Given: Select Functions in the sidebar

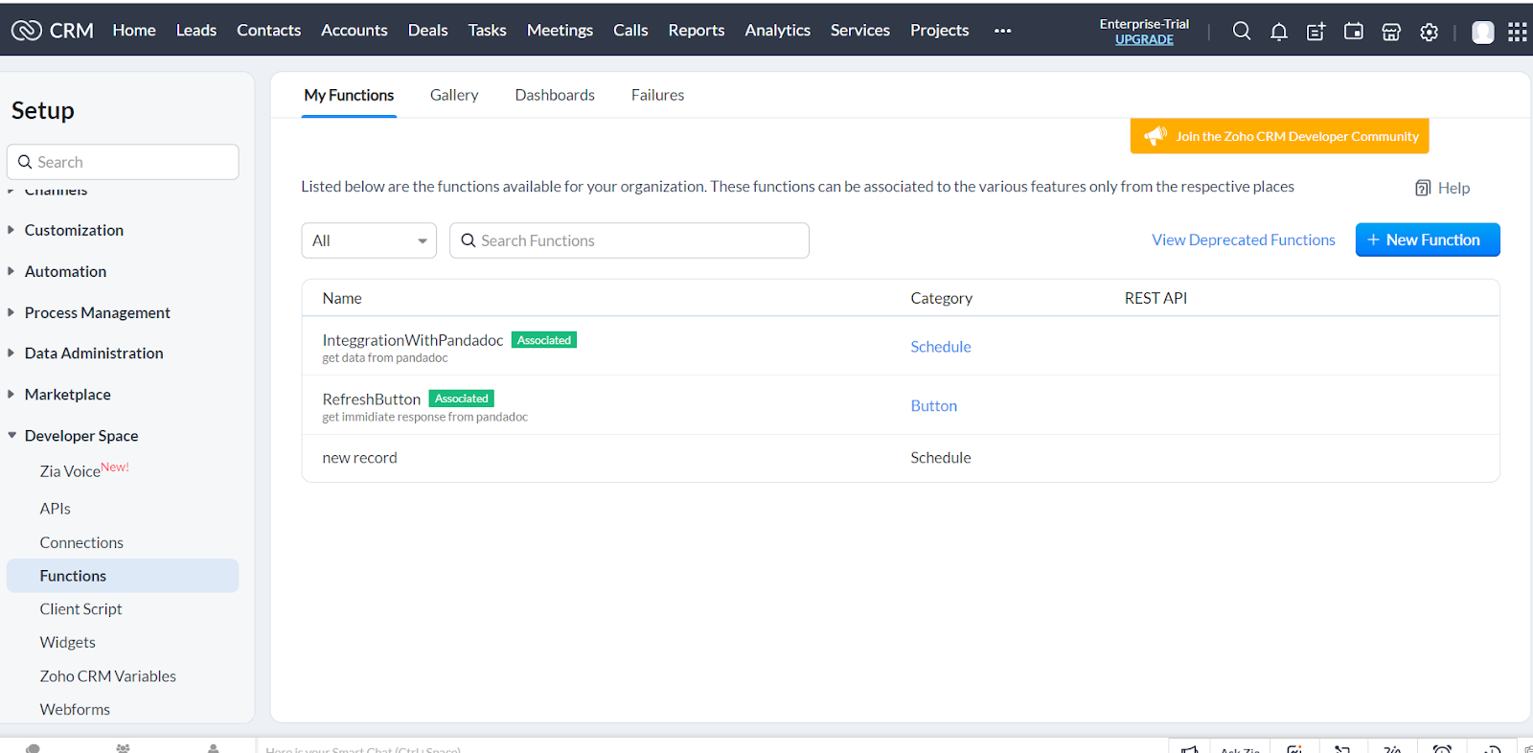Looking at the screenshot, I should coord(123,576).
